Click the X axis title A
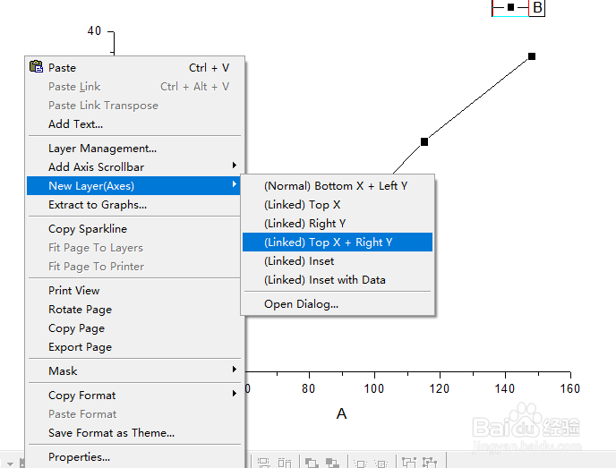616x468 pixels. click(x=341, y=413)
